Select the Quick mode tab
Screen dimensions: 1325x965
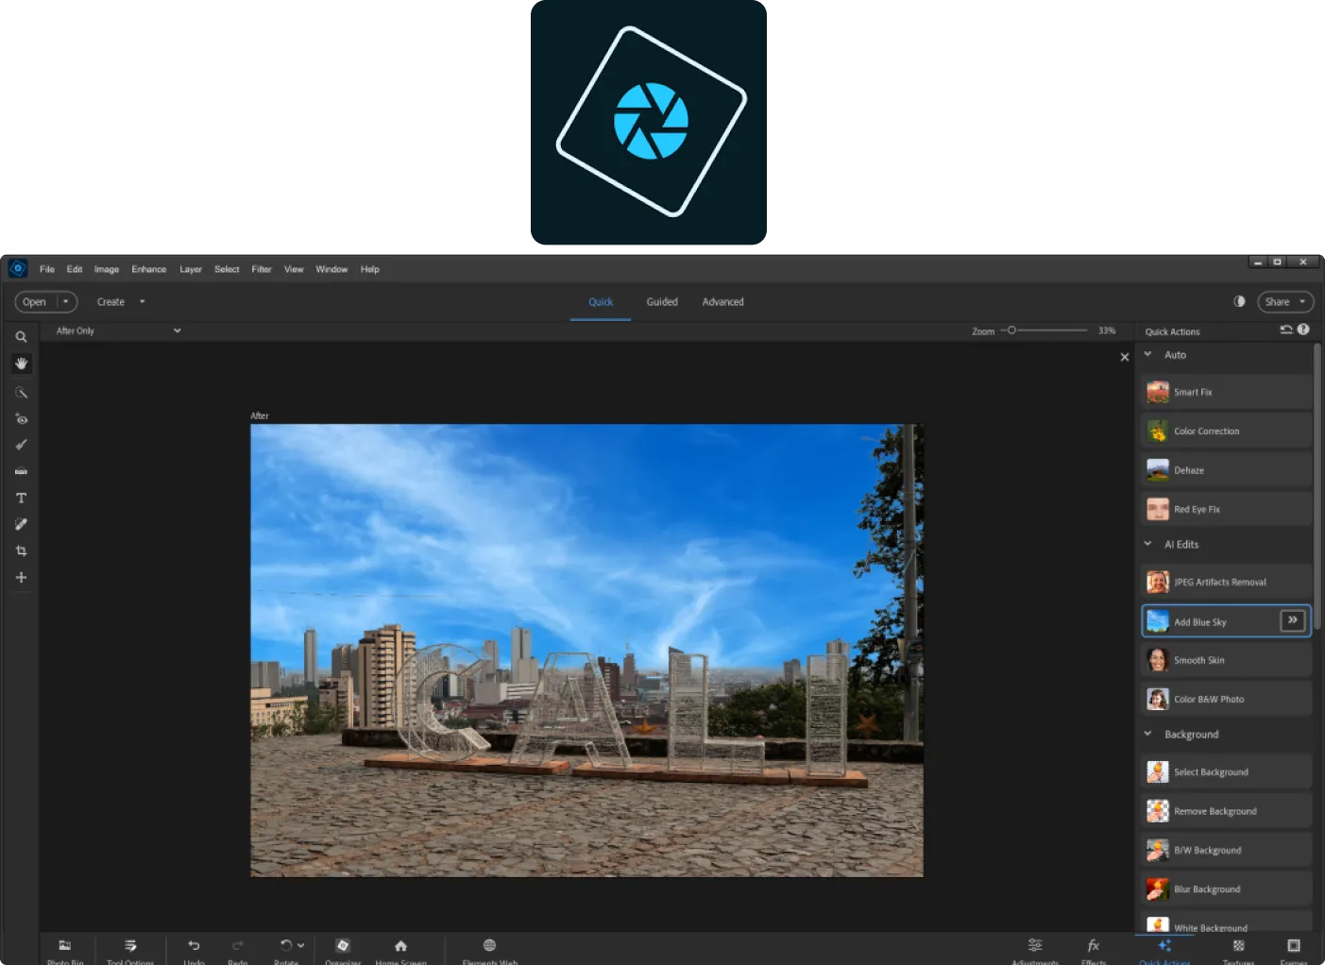[x=601, y=302]
